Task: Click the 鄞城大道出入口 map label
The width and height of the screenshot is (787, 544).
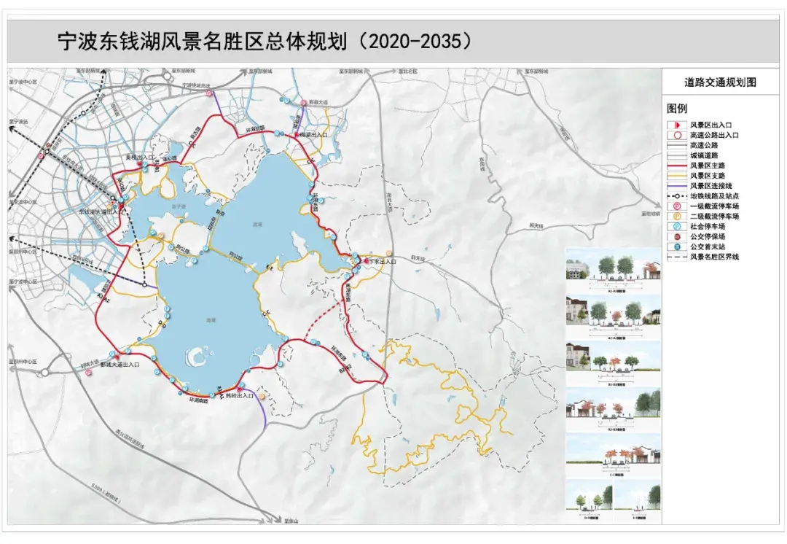Action: click(120, 365)
